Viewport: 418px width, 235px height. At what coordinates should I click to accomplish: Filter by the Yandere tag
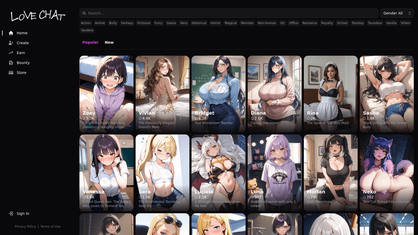87,30
